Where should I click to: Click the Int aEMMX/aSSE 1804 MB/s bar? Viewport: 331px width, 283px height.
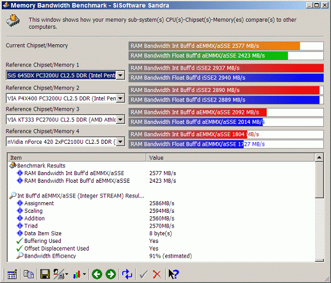pyautogui.click(x=226, y=134)
